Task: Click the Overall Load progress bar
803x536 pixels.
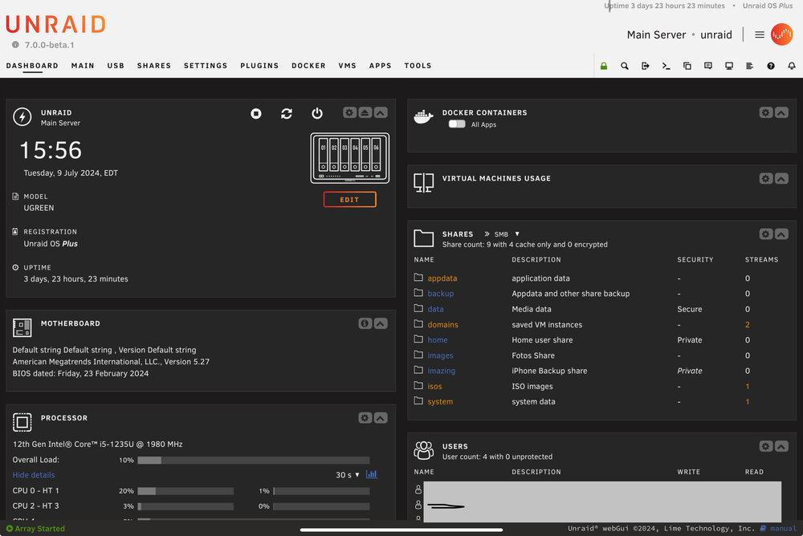Action: coord(254,461)
